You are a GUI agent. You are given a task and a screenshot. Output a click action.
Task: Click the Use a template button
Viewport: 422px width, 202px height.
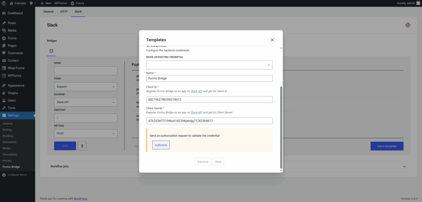pyautogui.click(x=387, y=146)
